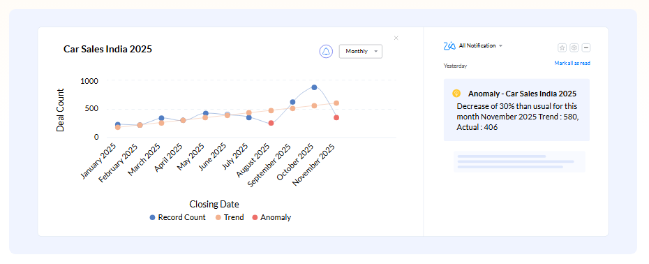Click the Deal Count axis title
This screenshot has height=264, width=649.
pyautogui.click(x=61, y=110)
